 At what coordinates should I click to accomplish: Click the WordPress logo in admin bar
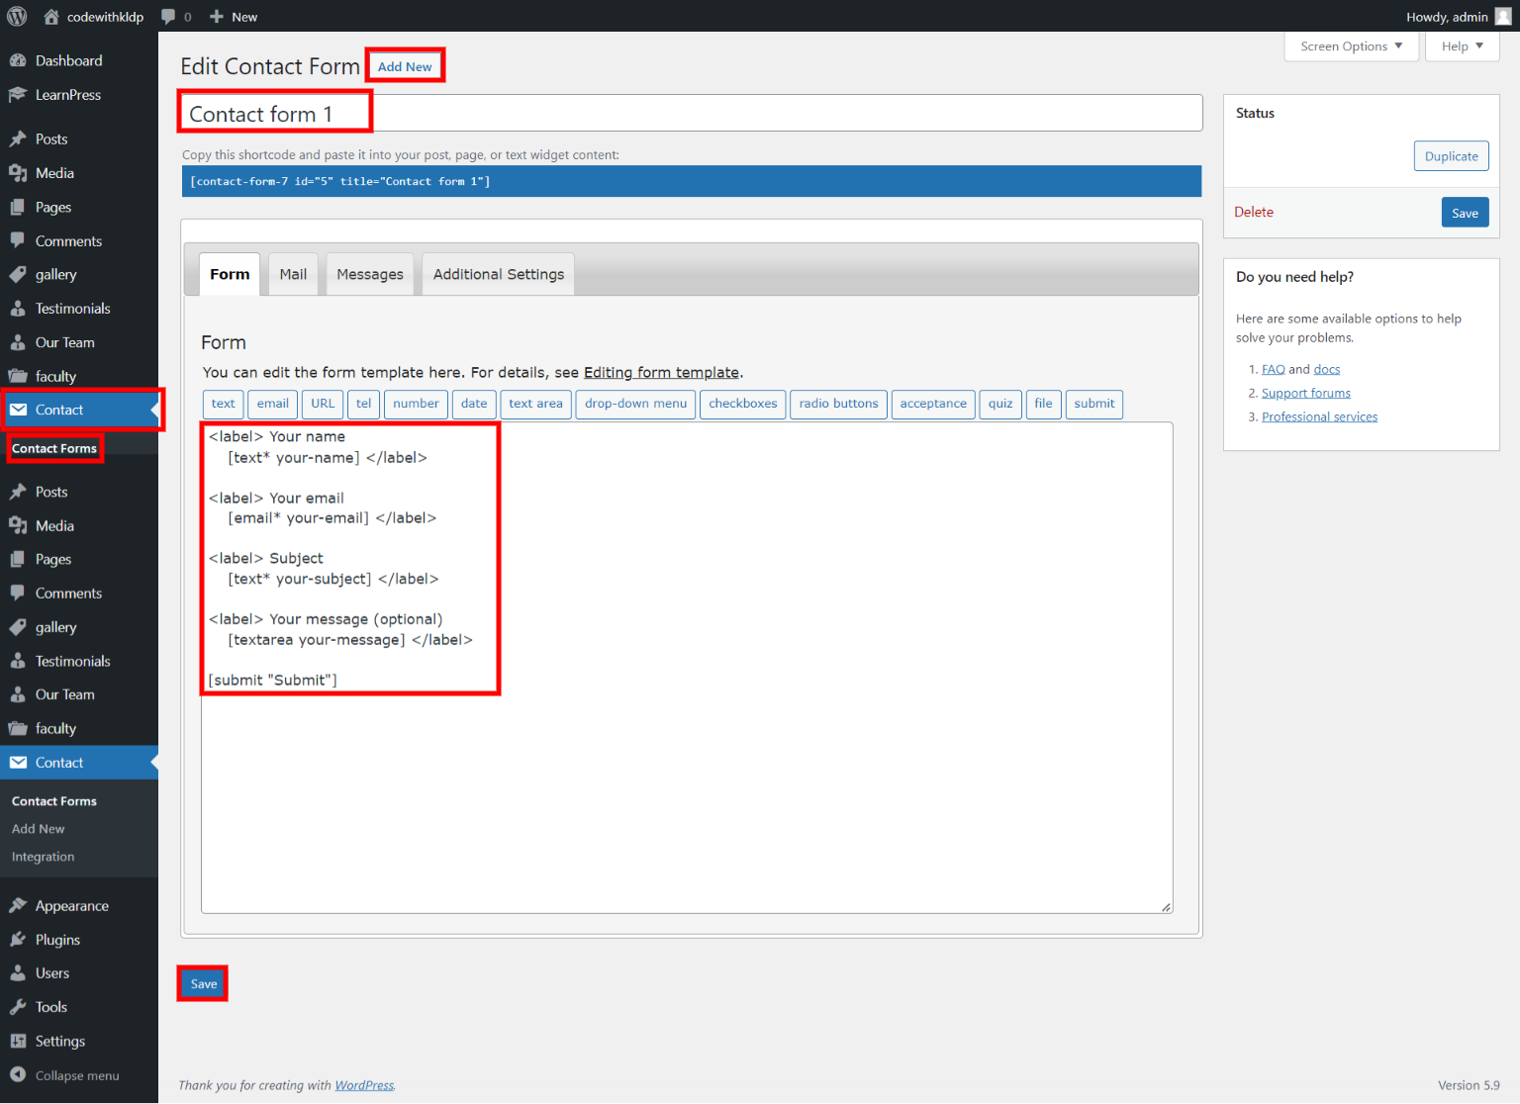[17, 17]
